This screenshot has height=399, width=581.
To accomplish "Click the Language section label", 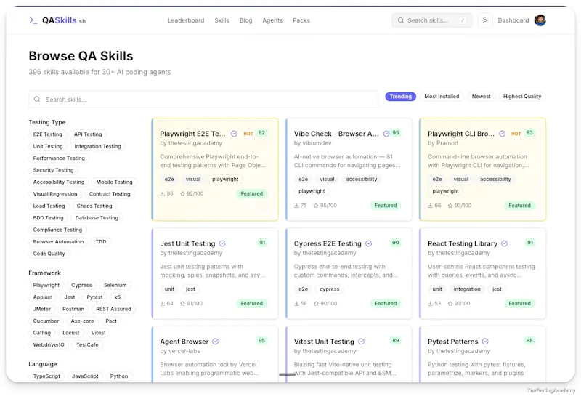I will (x=43, y=364).
